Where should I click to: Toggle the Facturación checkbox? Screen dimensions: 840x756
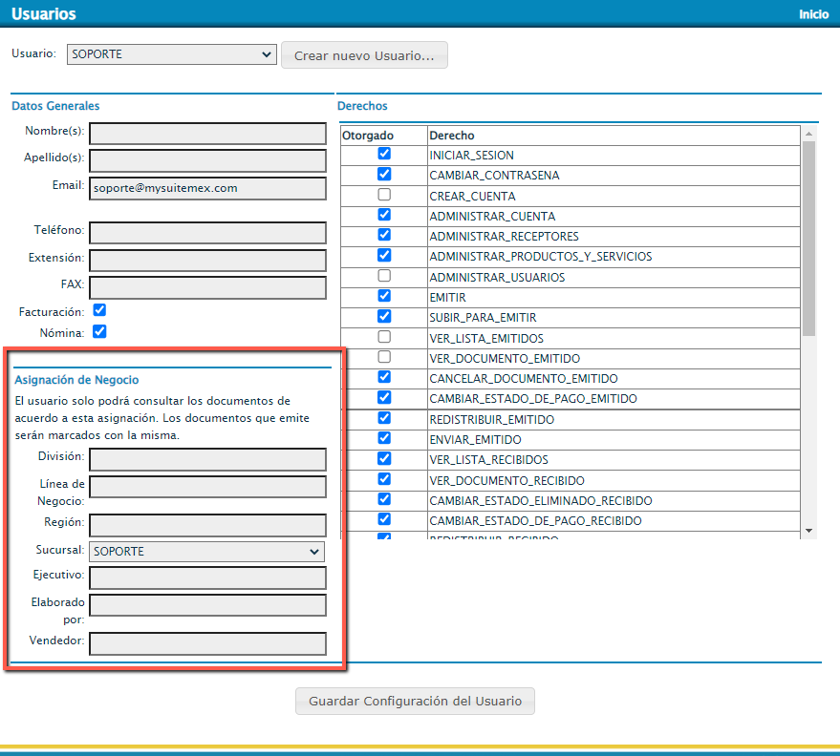click(99, 310)
